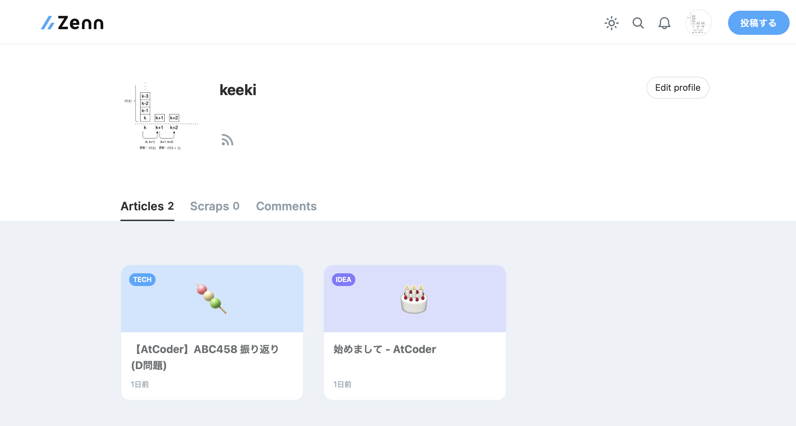This screenshot has width=796, height=426.
Task: Click Edit profile button
Action: (x=678, y=88)
